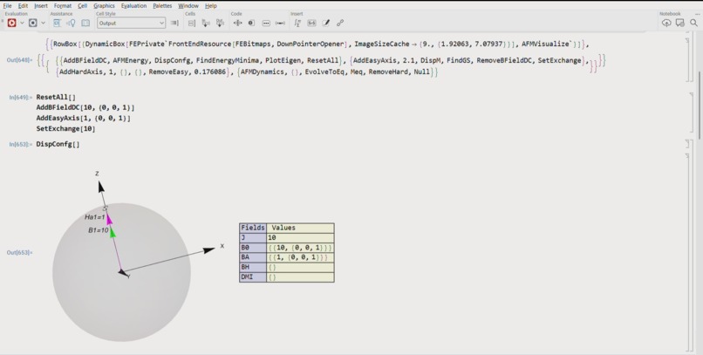Open the Graphics menu

click(104, 6)
